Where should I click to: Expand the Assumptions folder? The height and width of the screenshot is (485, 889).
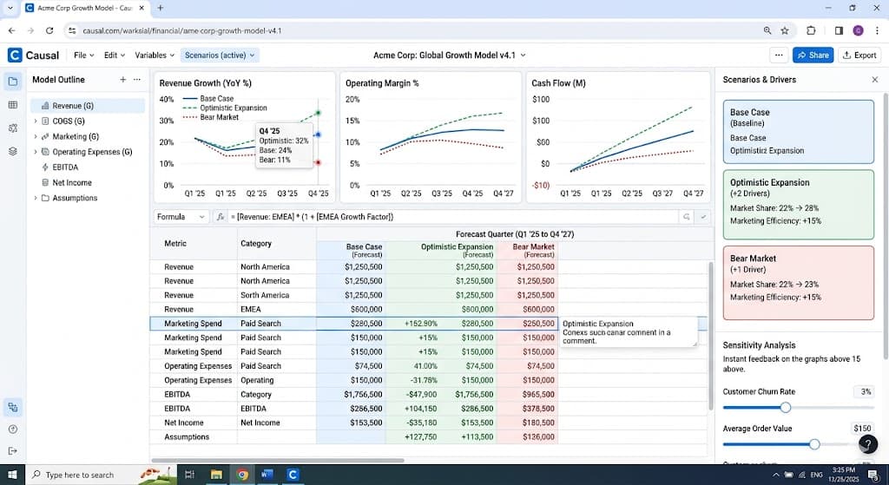point(36,199)
